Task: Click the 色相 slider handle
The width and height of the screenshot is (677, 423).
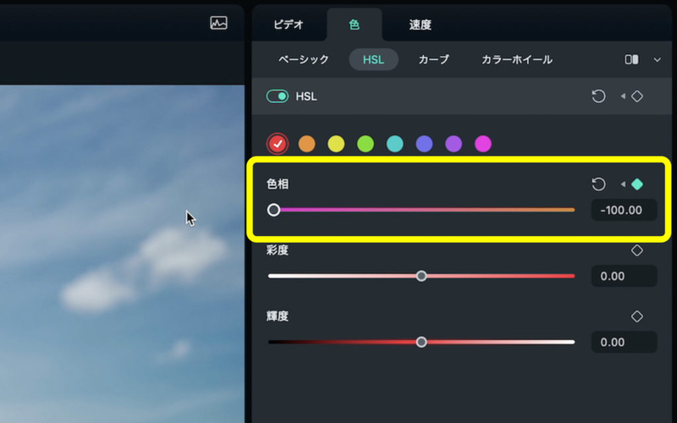Action: pyautogui.click(x=273, y=210)
